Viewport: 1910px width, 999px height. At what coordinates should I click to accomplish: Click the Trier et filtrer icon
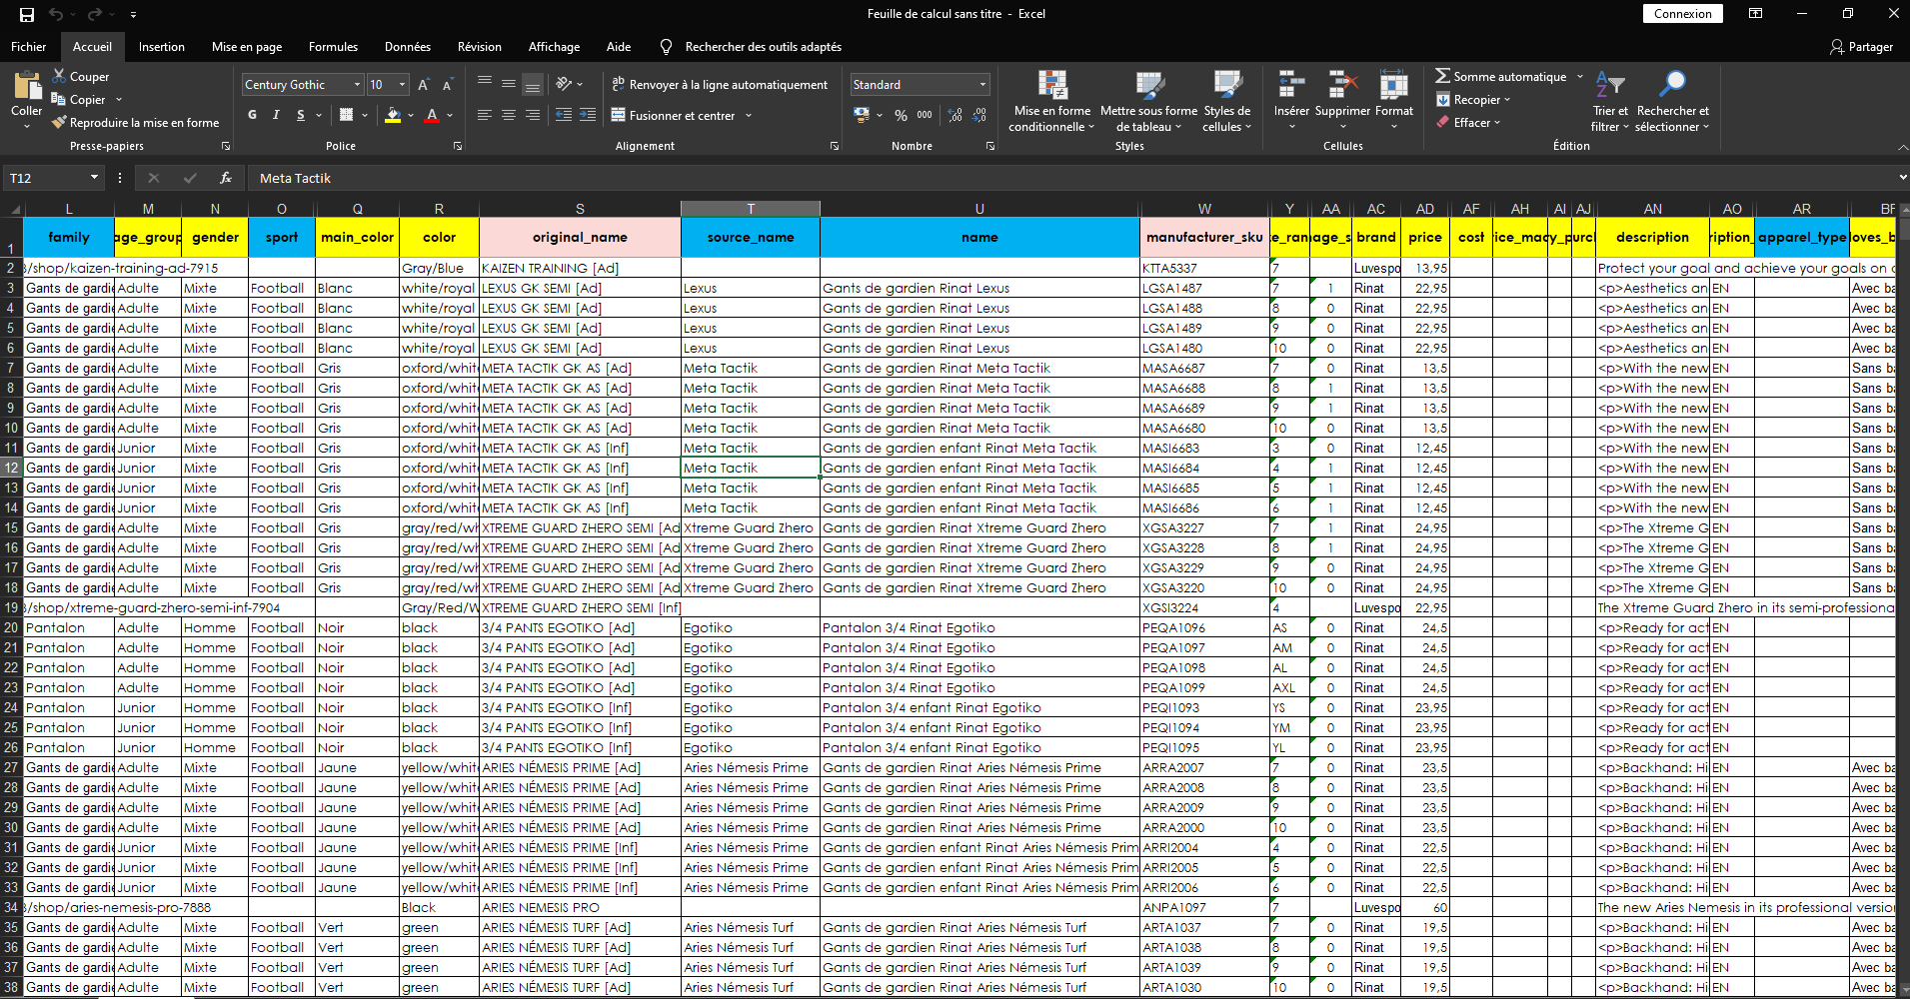point(1609,84)
